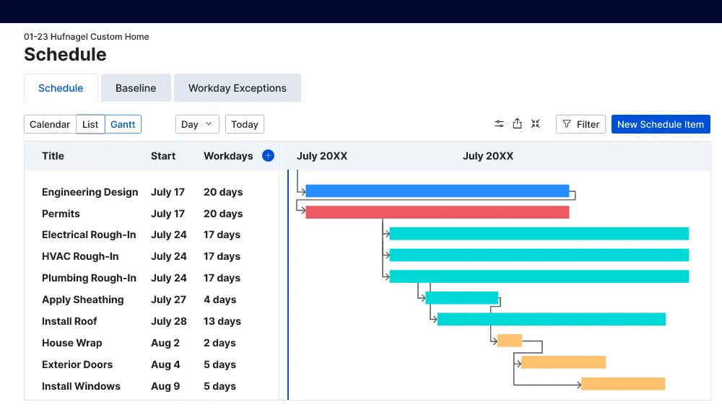Click the blue plus add-column icon
The image size is (722, 415).
268,156
